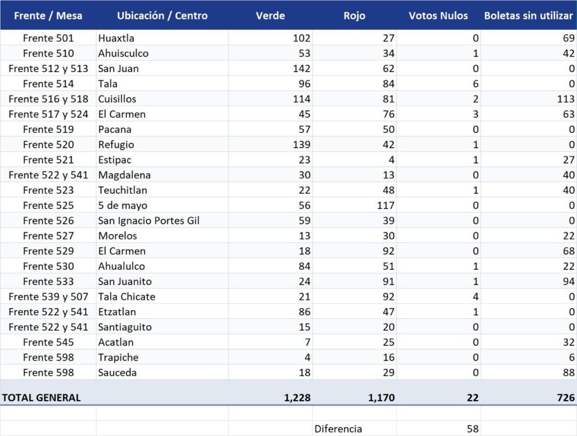This screenshot has height=436, width=577.
Task: Select the Diferencia value 58 cell
Action: coord(438,429)
